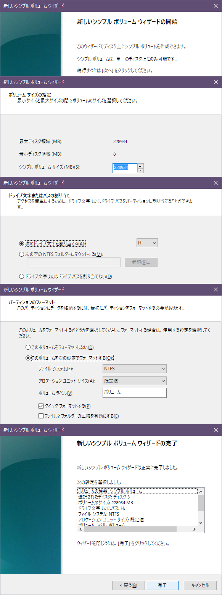Click the 戻る back button
222x595 pixels.
click(129, 585)
